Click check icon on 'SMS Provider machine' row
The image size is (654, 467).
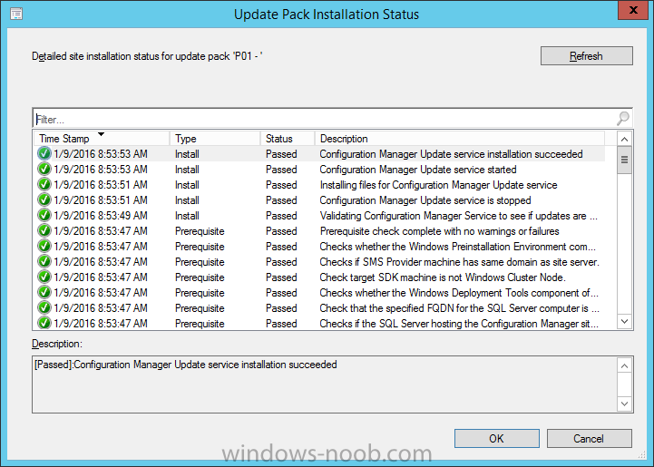tap(44, 262)
